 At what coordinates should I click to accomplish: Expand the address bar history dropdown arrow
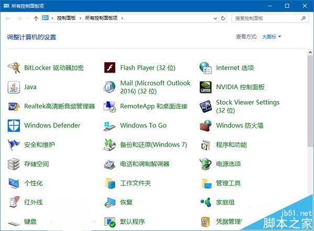coord(215,18)
